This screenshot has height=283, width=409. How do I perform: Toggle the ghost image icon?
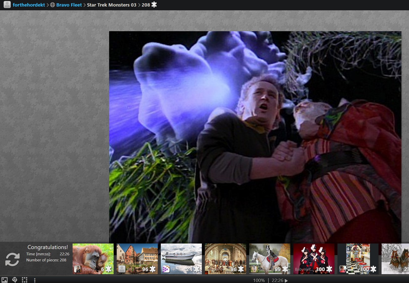[15, 280]
